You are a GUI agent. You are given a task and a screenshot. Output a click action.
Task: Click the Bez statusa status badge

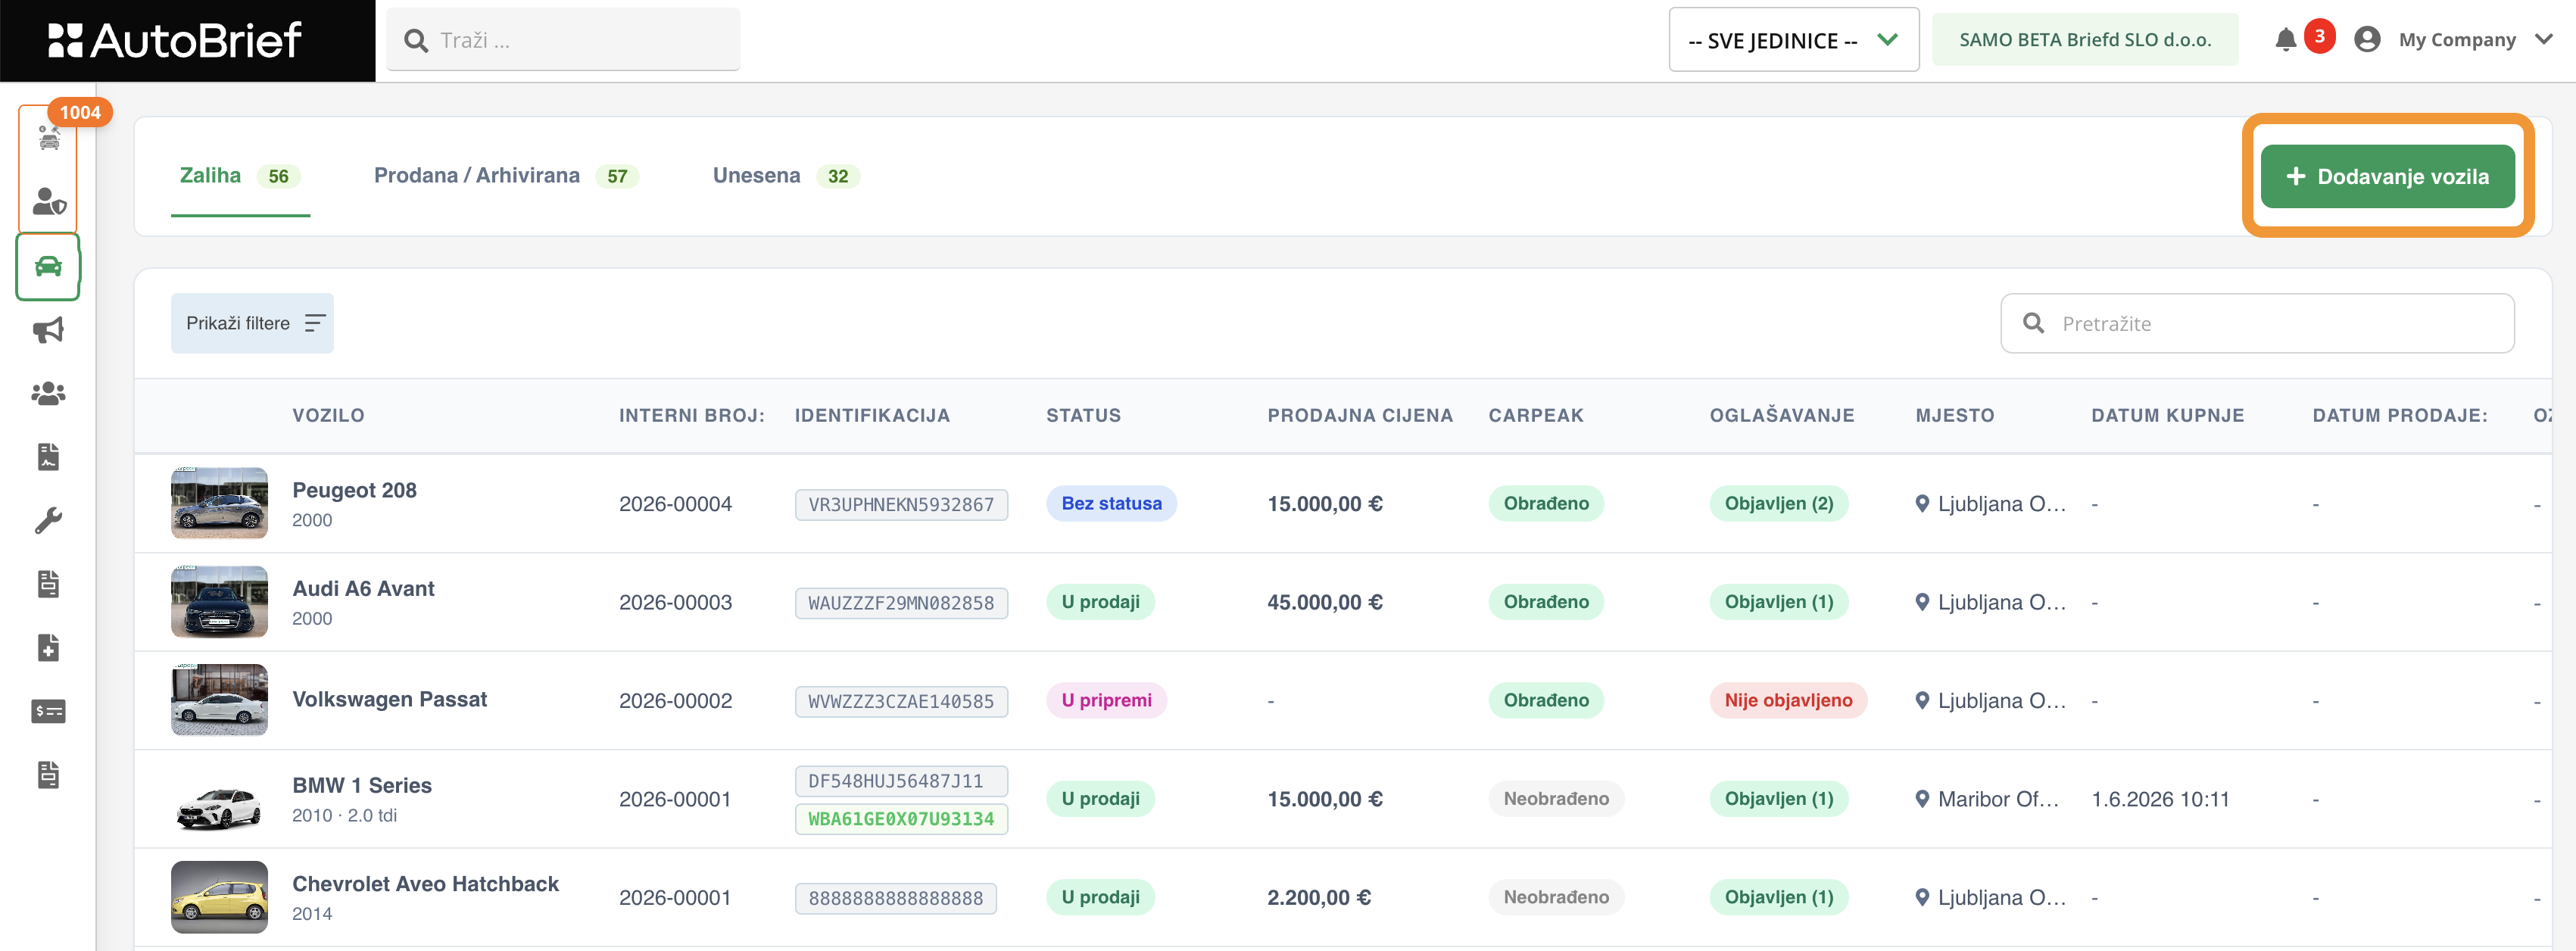(x=1111, y=503)
